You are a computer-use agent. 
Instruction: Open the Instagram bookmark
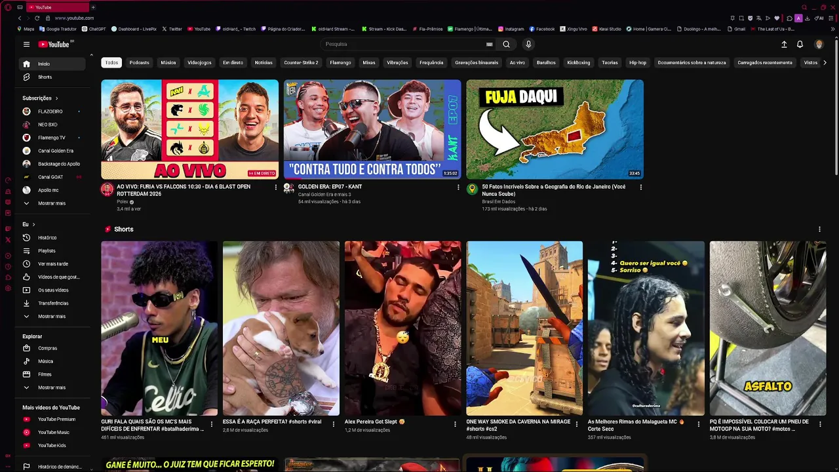(x=511, y=29)
